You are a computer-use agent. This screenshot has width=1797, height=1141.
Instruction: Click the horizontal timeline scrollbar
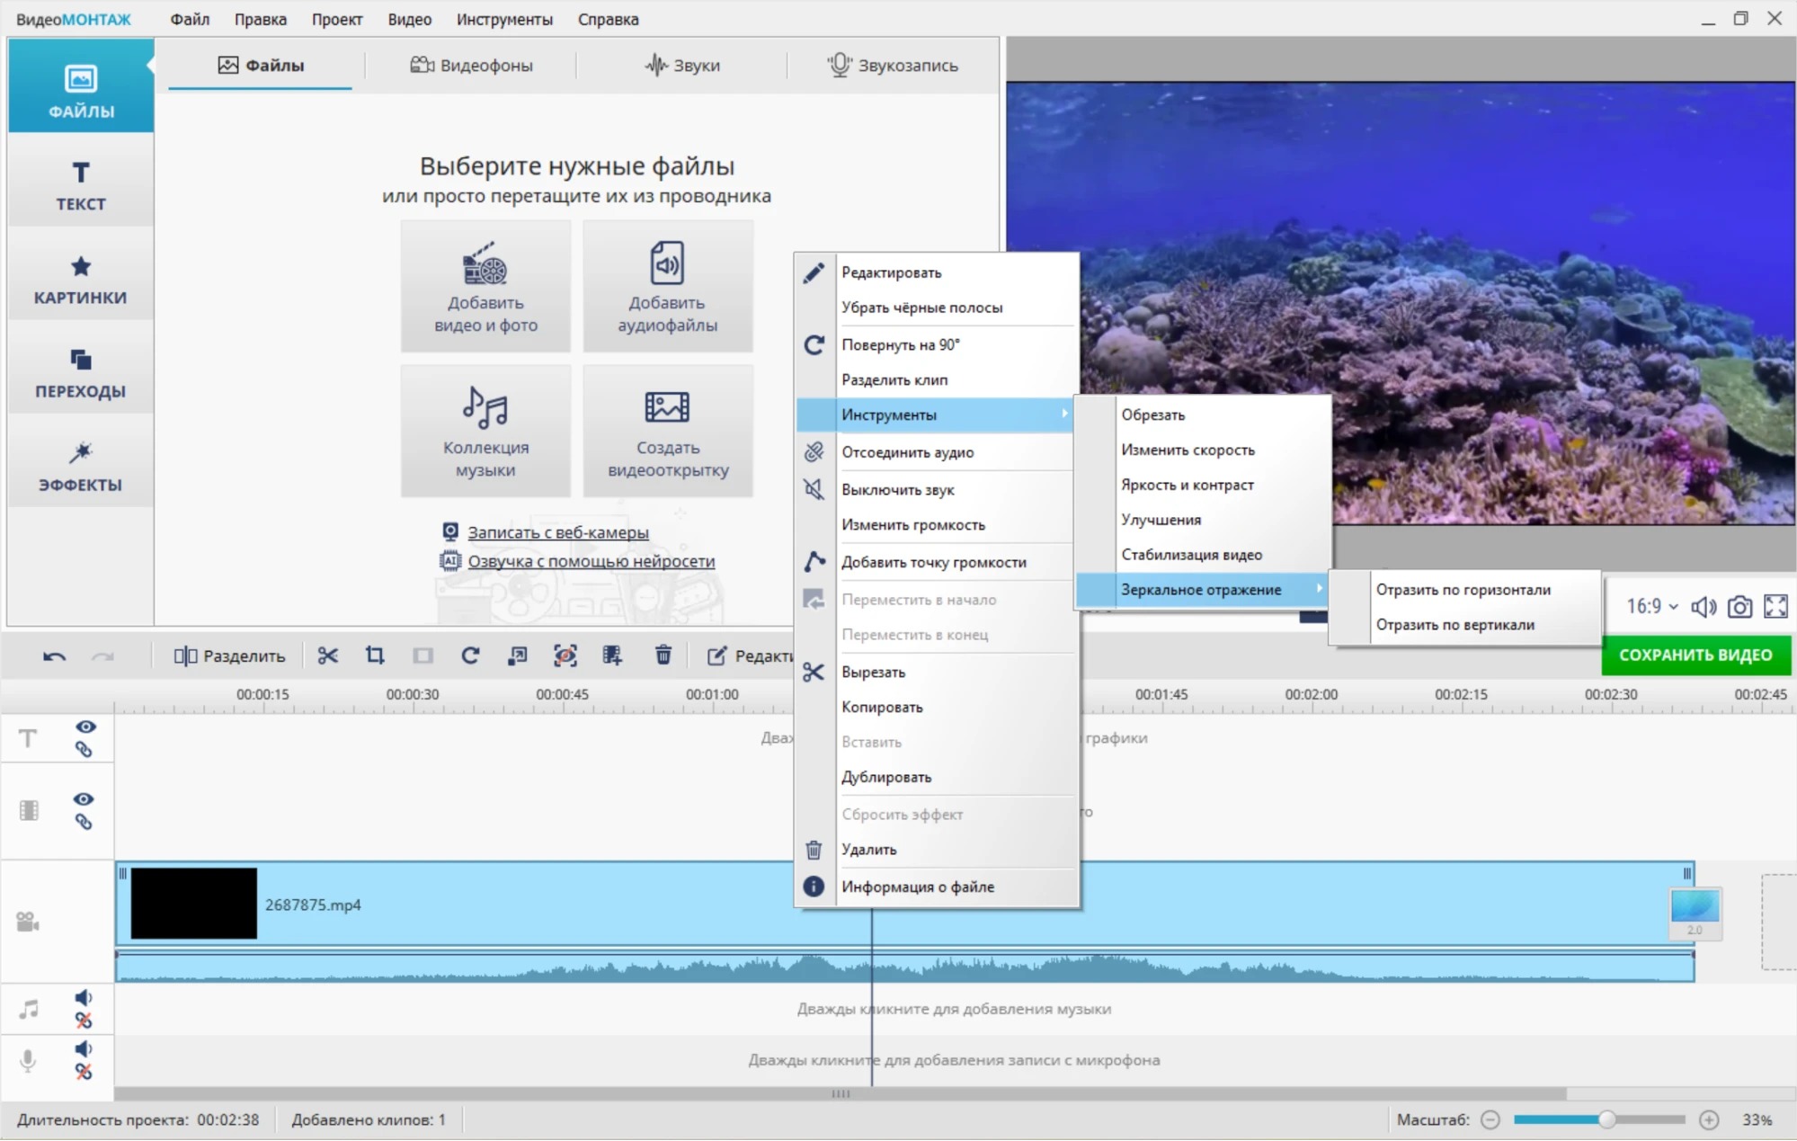841,1093
